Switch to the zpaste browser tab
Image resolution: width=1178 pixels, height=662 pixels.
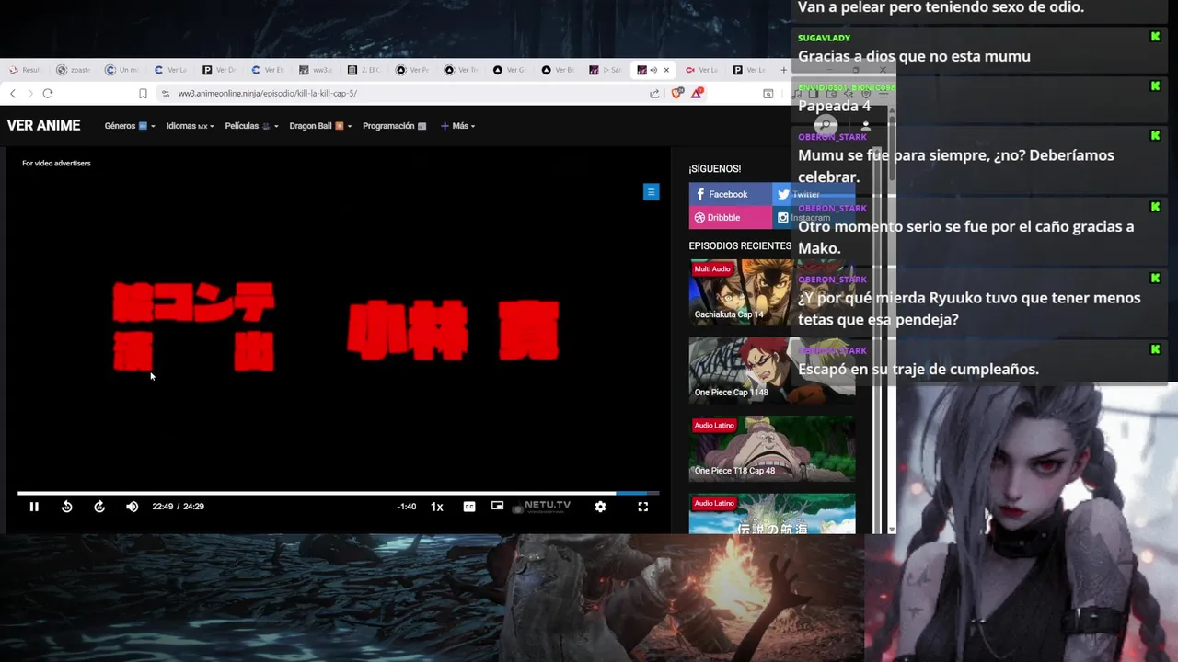[x=73, y=70]
